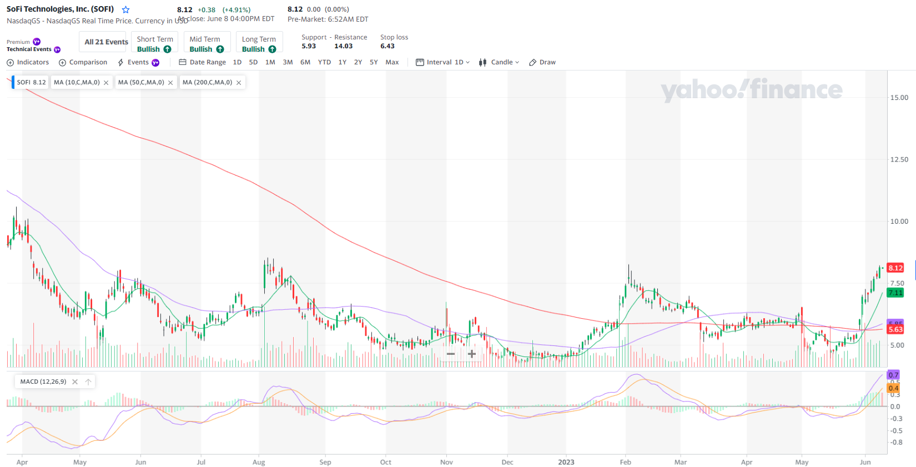Click the 10.00 price axis label

click(x=899, y=221)
